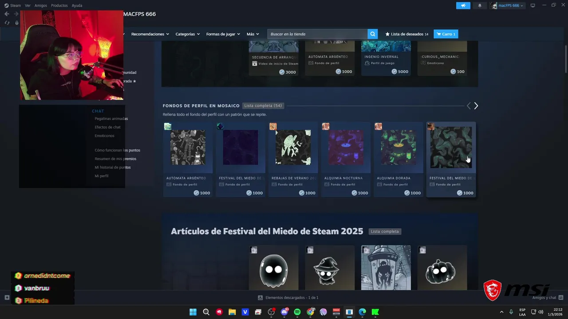This screenshot has height=319, width=568.
Task: Go forward with the Steam forward arrow
Action: 16,14
